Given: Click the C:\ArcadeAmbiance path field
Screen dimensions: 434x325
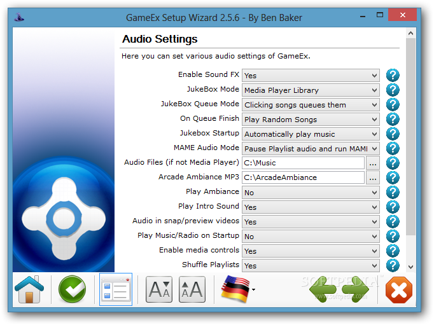Looking at the screenshot, I should (x=303, y=177).
